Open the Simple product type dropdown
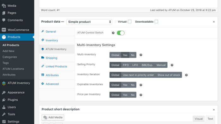221x124 pixels. pos(89,22)
